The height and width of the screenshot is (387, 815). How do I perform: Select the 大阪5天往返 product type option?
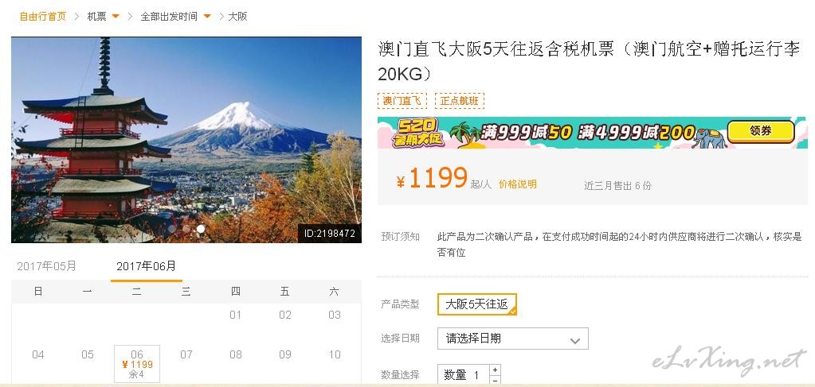477,304
